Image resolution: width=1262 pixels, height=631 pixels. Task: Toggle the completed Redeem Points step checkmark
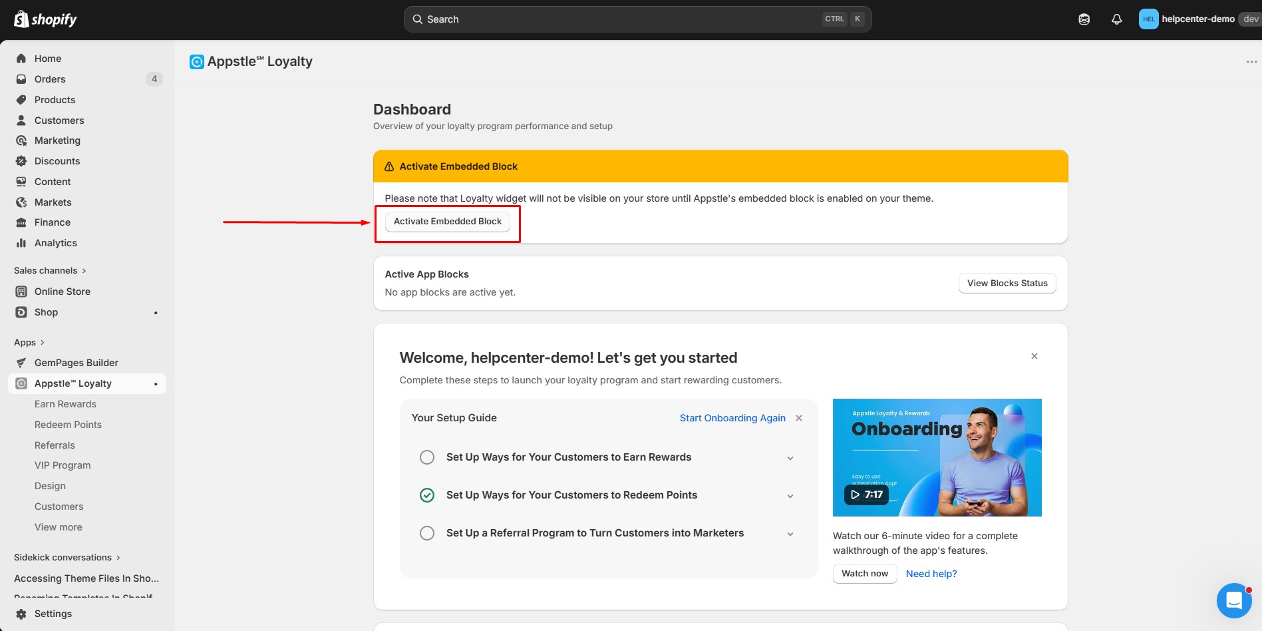click(427, 495)
